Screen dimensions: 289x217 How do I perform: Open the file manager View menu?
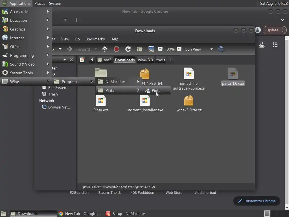65,39
